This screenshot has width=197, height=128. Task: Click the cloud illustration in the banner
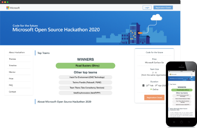pyautogui.click(x=156, y=17)
